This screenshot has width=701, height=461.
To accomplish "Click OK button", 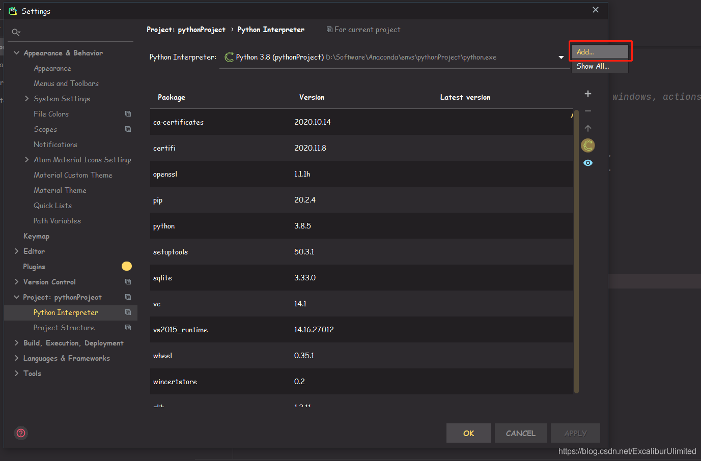I will pyautogui.click(x=469, y=433).
